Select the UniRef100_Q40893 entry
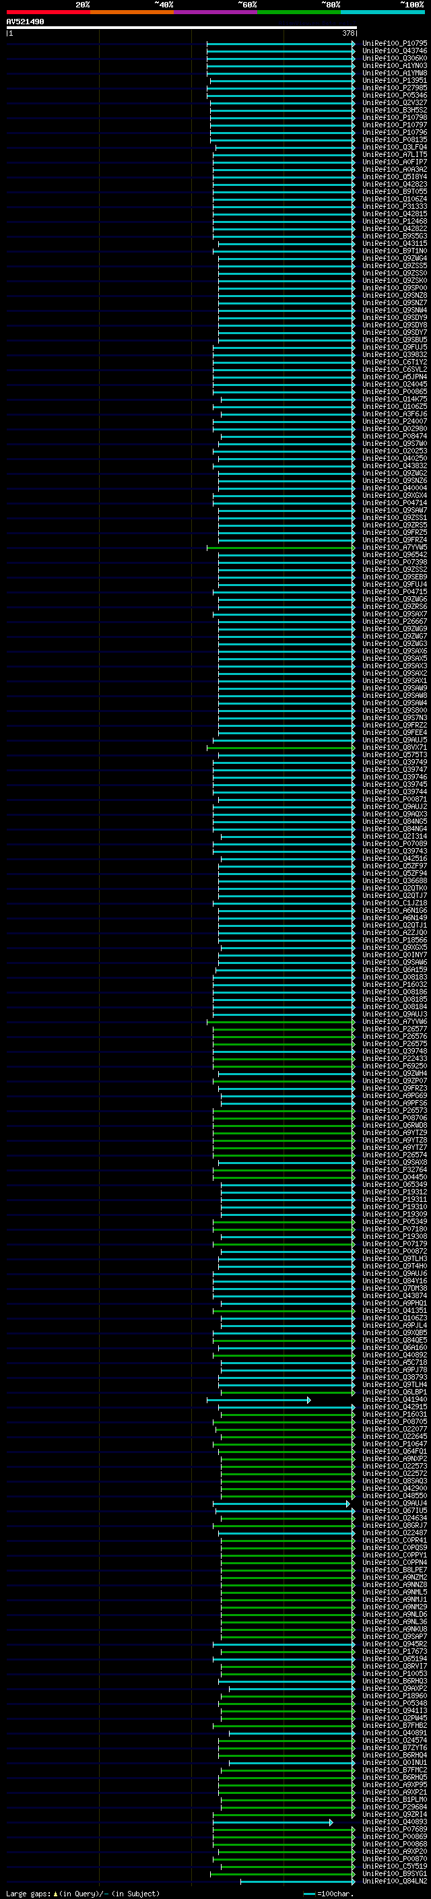431x1899 pixels. point(395,1822)
